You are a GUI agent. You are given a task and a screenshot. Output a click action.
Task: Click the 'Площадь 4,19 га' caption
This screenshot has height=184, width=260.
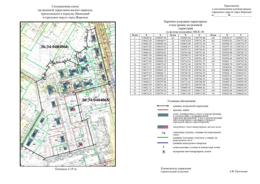pyautogui.click(x=66, y=169)
